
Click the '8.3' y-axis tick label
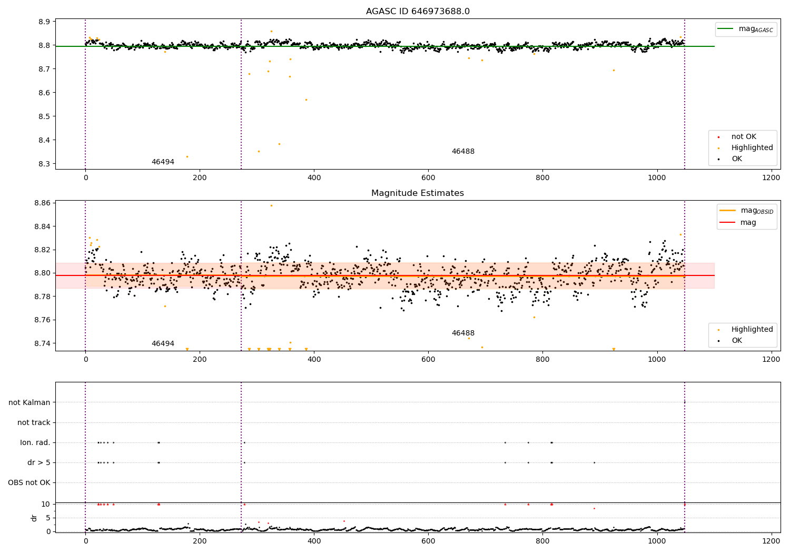(x=44, y=164)
